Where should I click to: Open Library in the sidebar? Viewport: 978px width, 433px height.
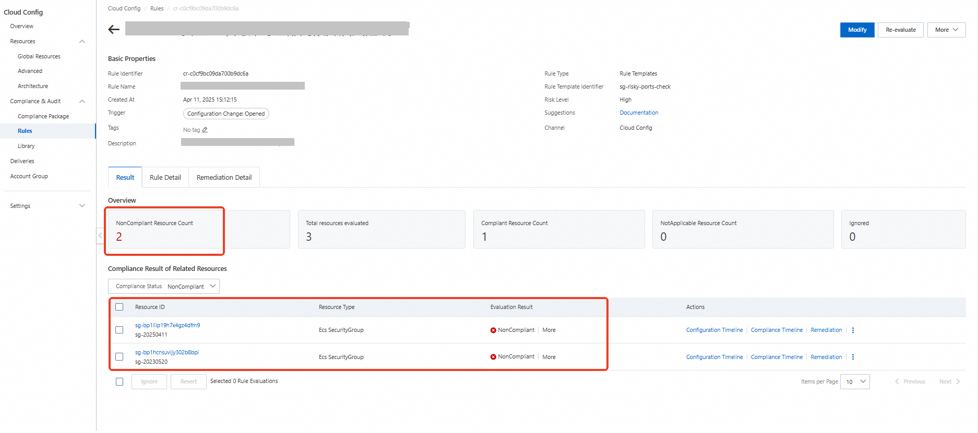click(x=26, y=146)
